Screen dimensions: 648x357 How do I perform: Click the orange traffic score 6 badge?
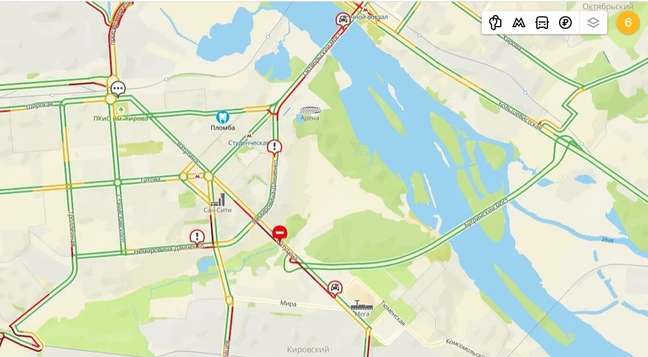click(628, 22)
